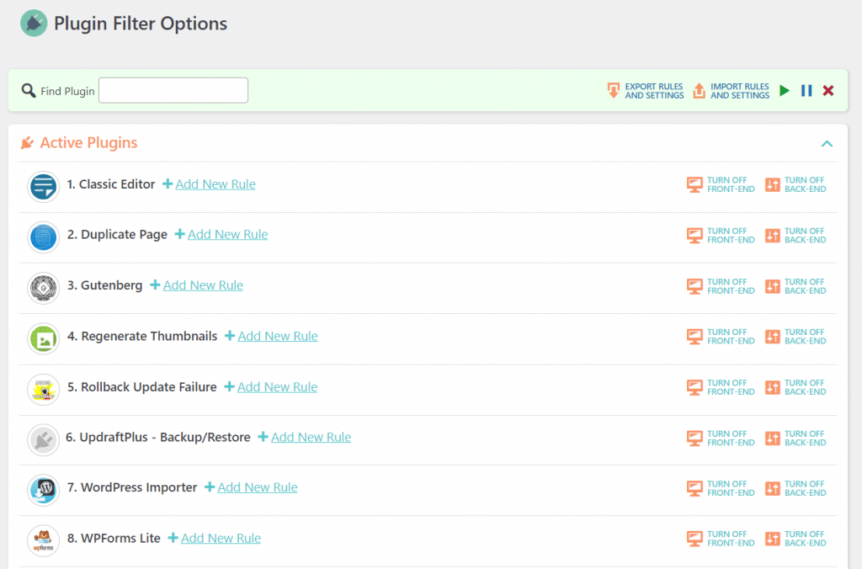
Task: Turn off back-end for Duplicate Page
Action: pyautogui.click(x=795, y=236)
